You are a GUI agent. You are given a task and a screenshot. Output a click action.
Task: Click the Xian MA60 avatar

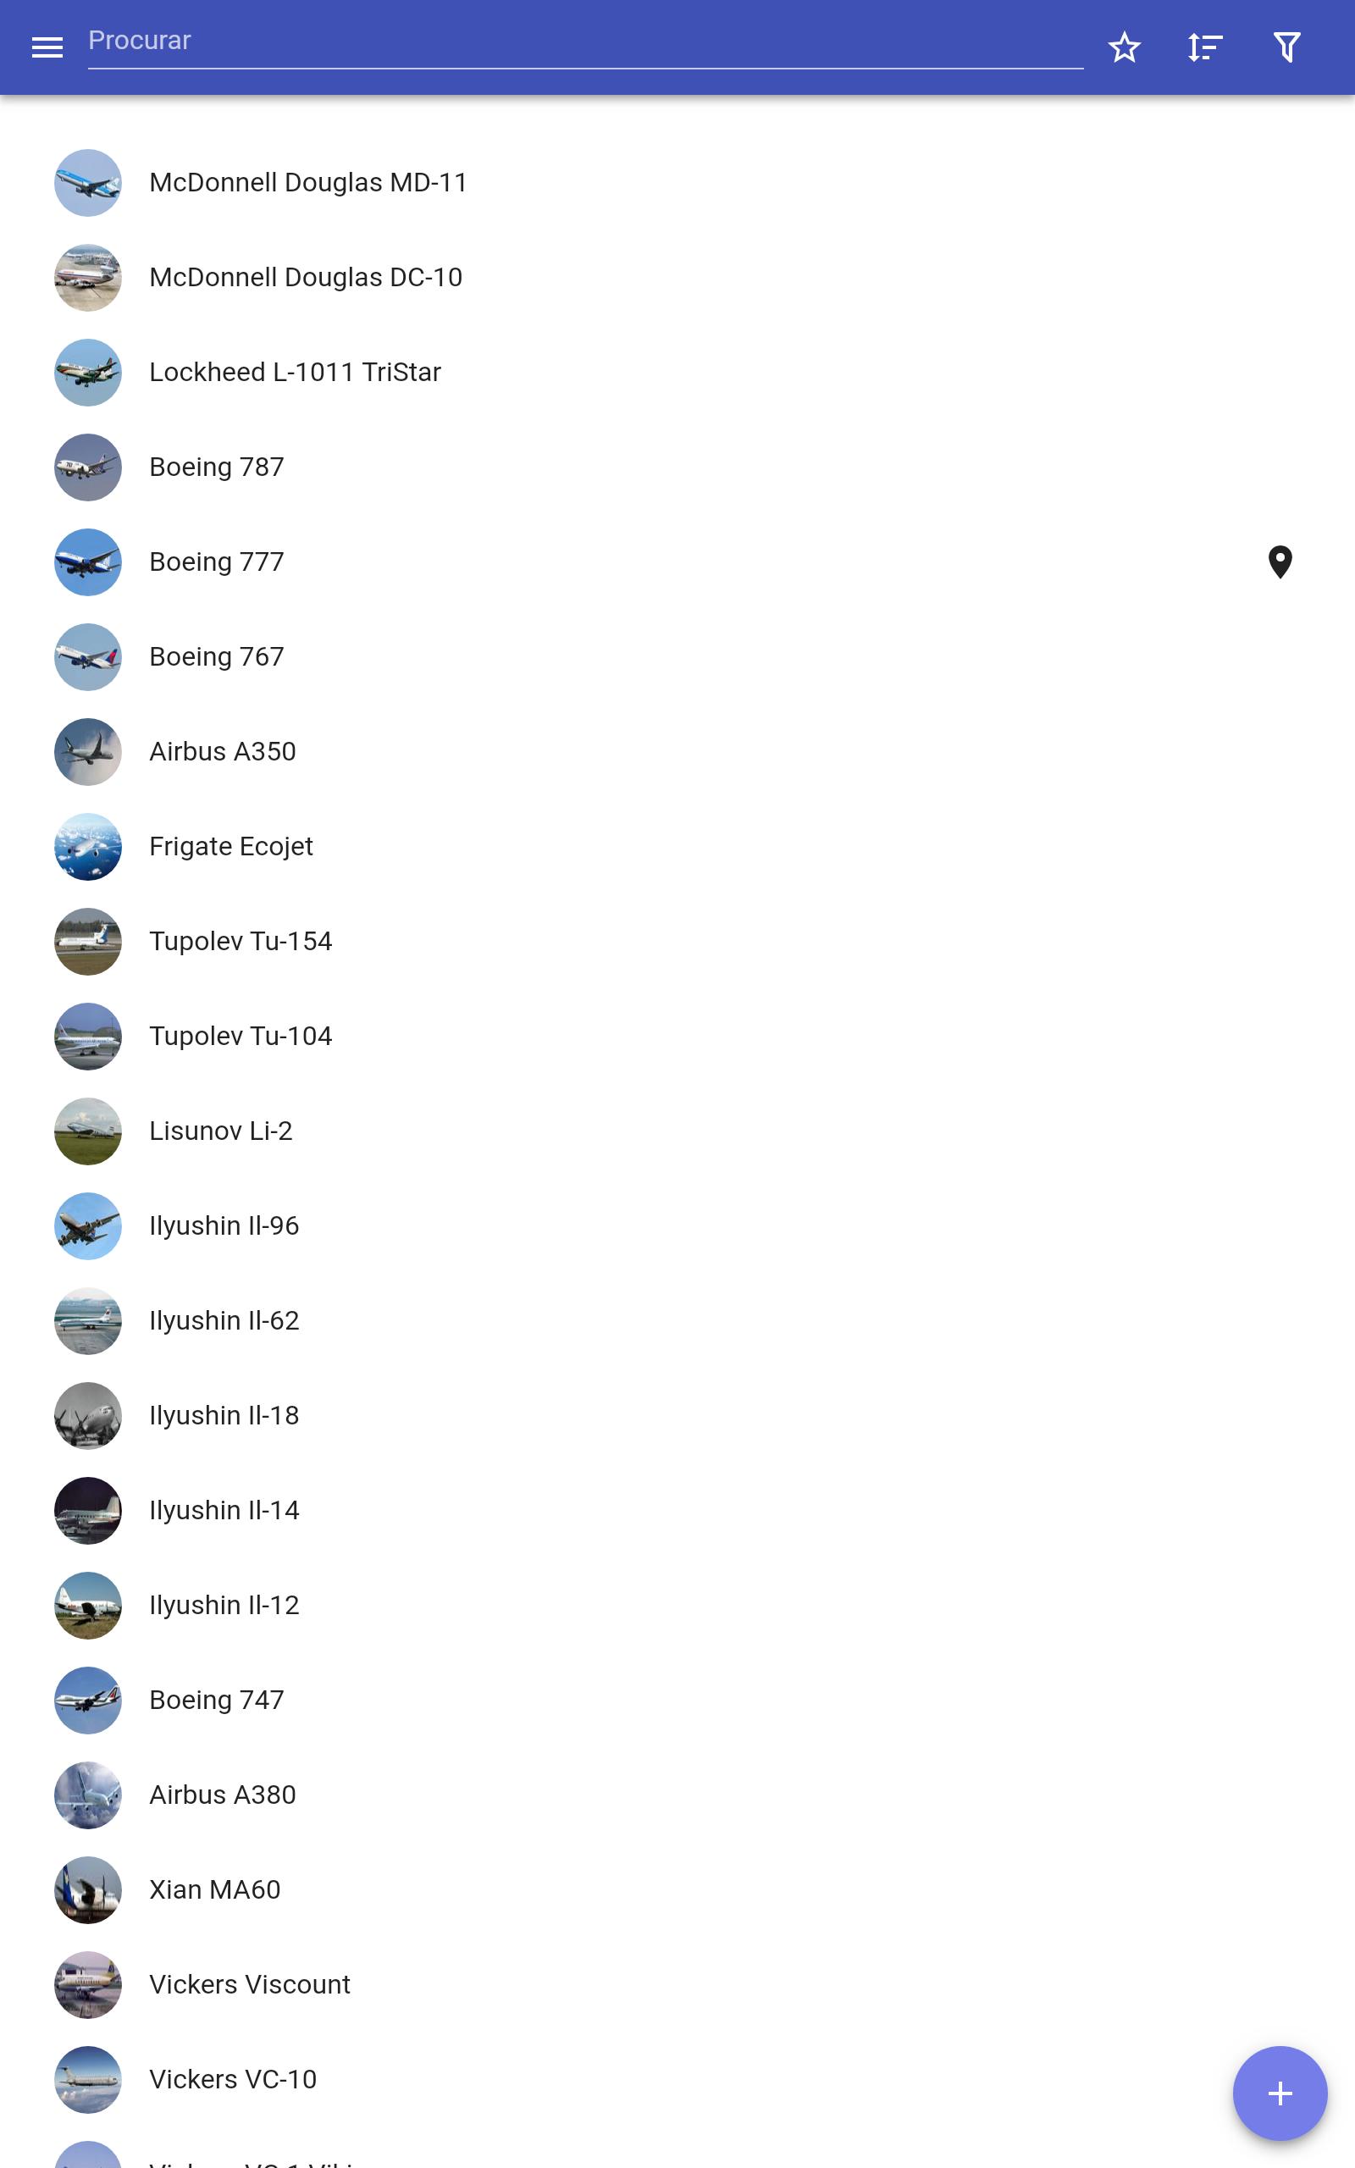point(88,1890)
